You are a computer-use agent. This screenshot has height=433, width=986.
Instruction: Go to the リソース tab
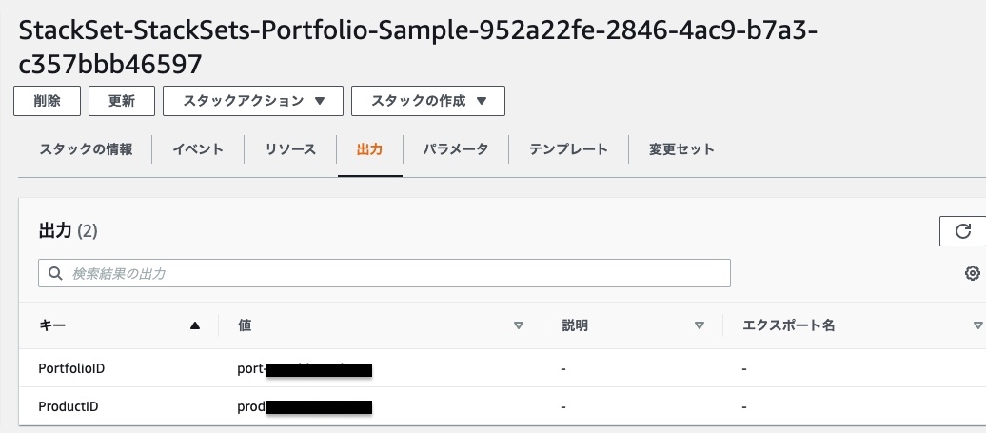[290, 149]
